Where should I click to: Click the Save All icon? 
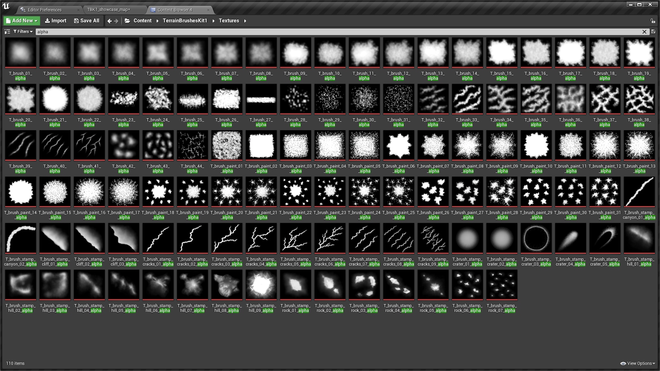click(77, 21)
